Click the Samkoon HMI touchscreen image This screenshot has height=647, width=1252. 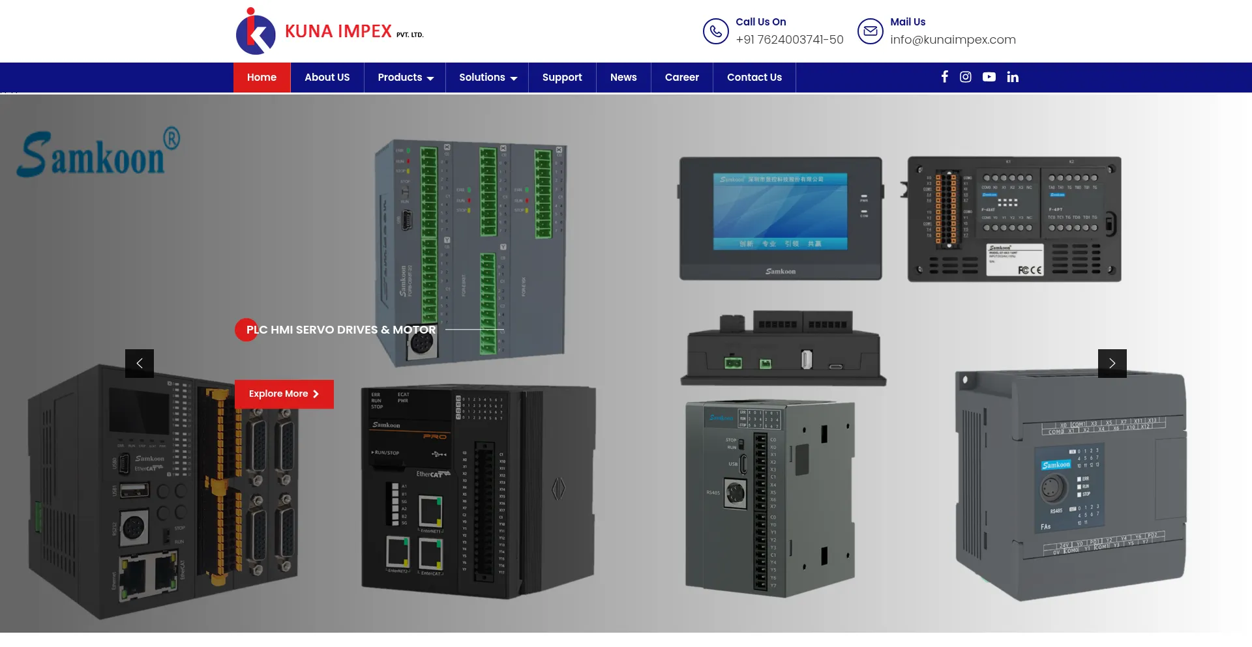(x=781, y=219)
